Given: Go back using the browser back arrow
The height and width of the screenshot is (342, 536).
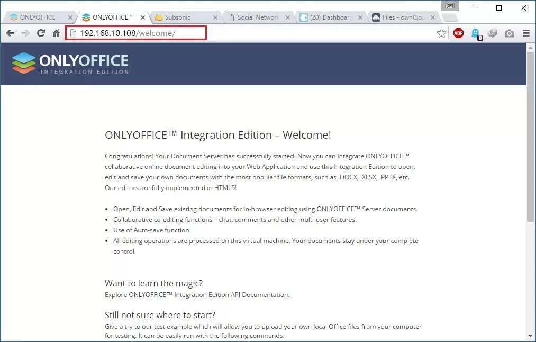Looking at the screenshot, I should (x=10, y=33).
